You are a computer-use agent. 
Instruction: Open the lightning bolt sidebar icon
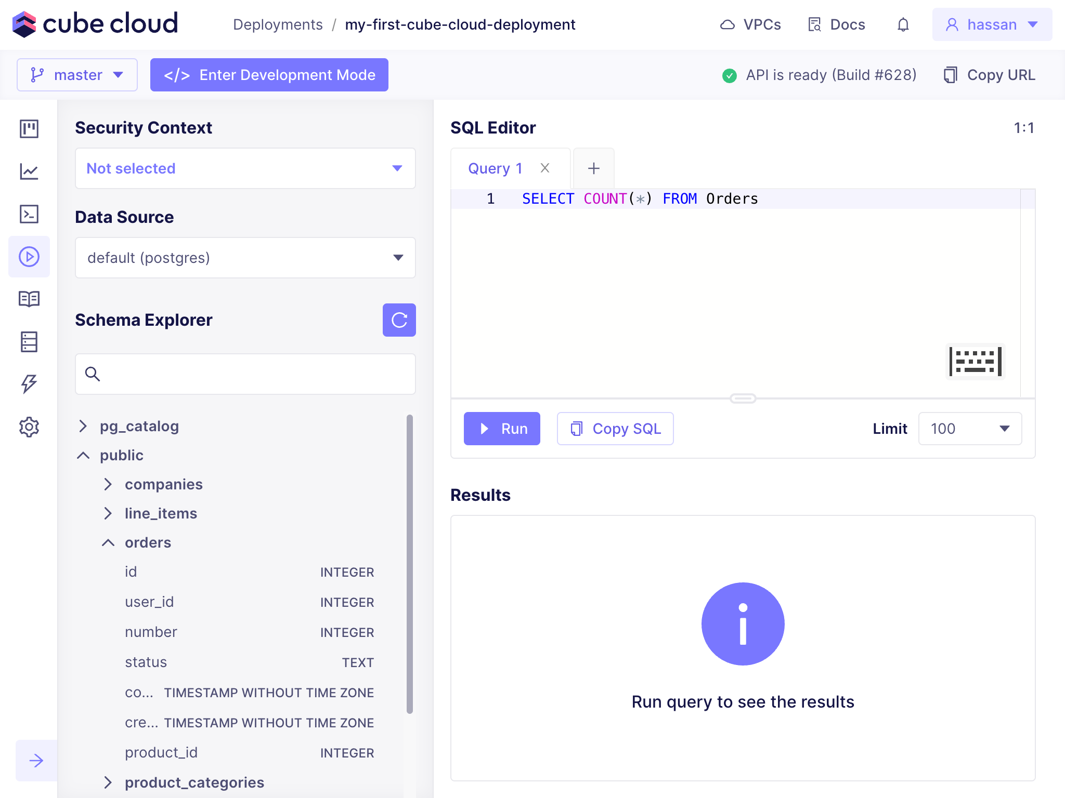click(29, 384)
